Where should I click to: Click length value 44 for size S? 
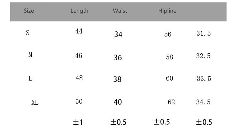click(79, 31)
